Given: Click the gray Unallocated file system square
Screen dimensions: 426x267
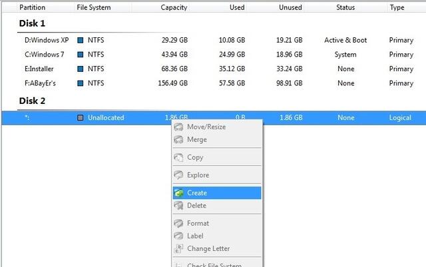Looking at the screenshot, I should [80, 118].
